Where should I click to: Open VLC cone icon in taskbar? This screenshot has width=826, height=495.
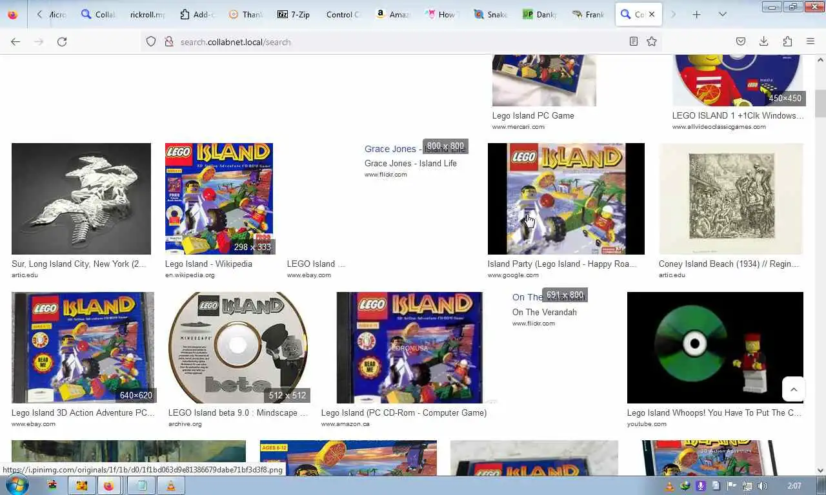click(170, 485)
